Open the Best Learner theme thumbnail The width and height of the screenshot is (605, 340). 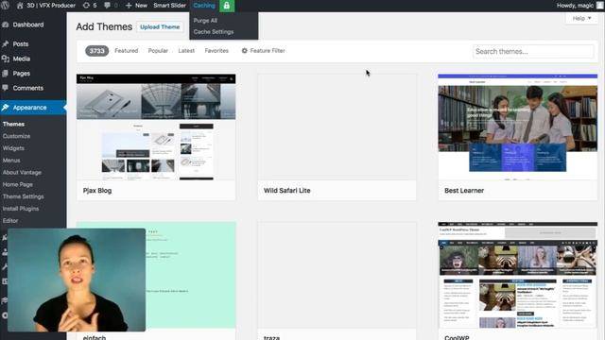click(x=518, y=127)
